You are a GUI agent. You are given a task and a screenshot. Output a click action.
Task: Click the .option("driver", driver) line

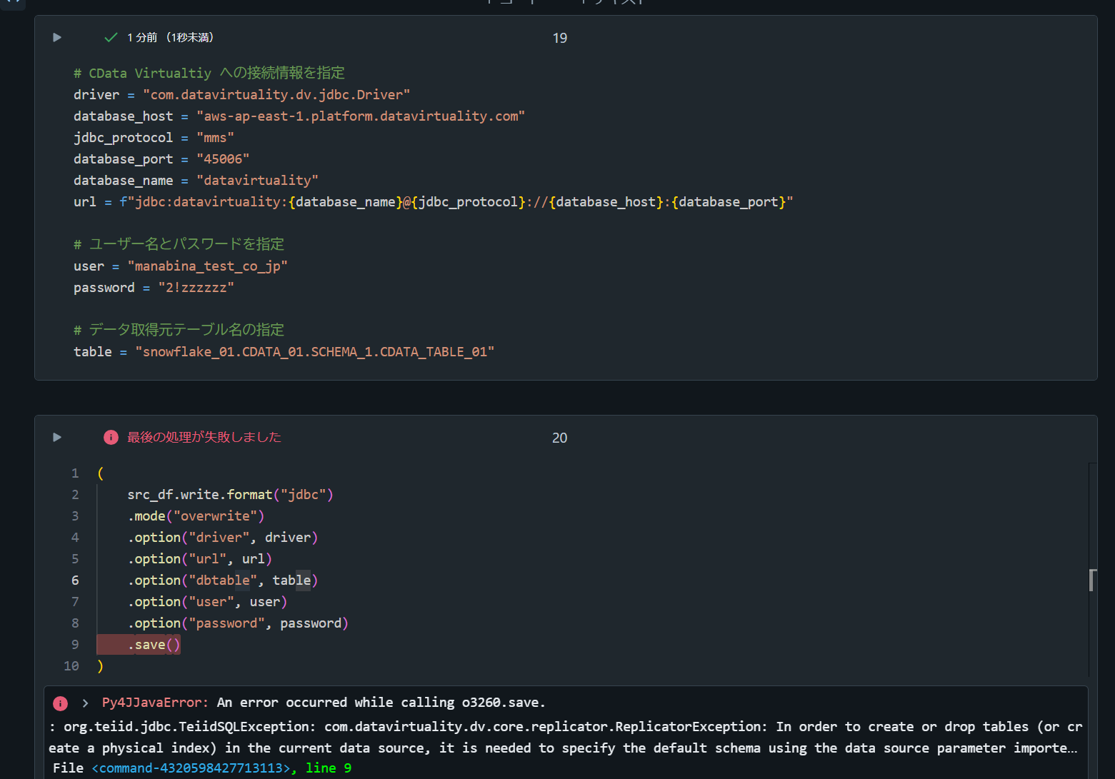[223, 537]
